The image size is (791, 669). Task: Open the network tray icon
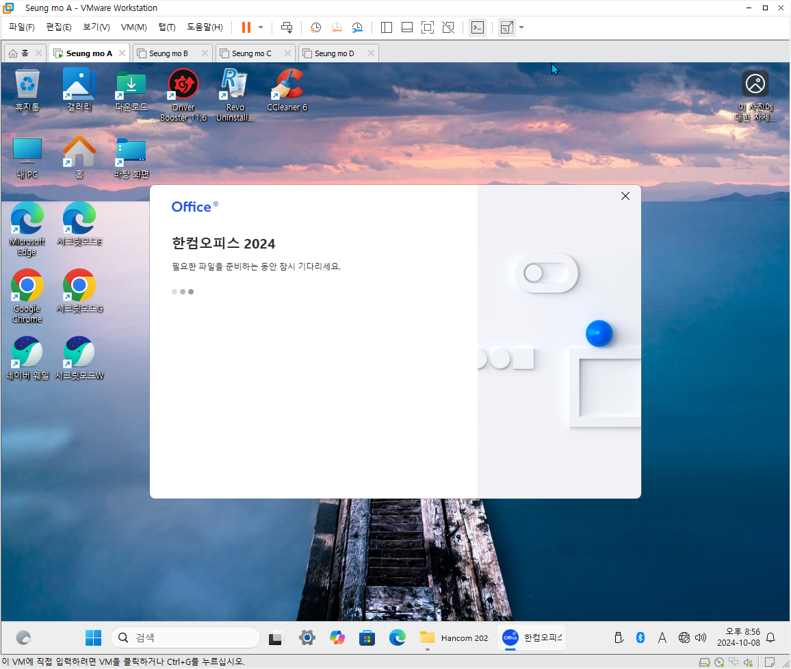(684, 638)
